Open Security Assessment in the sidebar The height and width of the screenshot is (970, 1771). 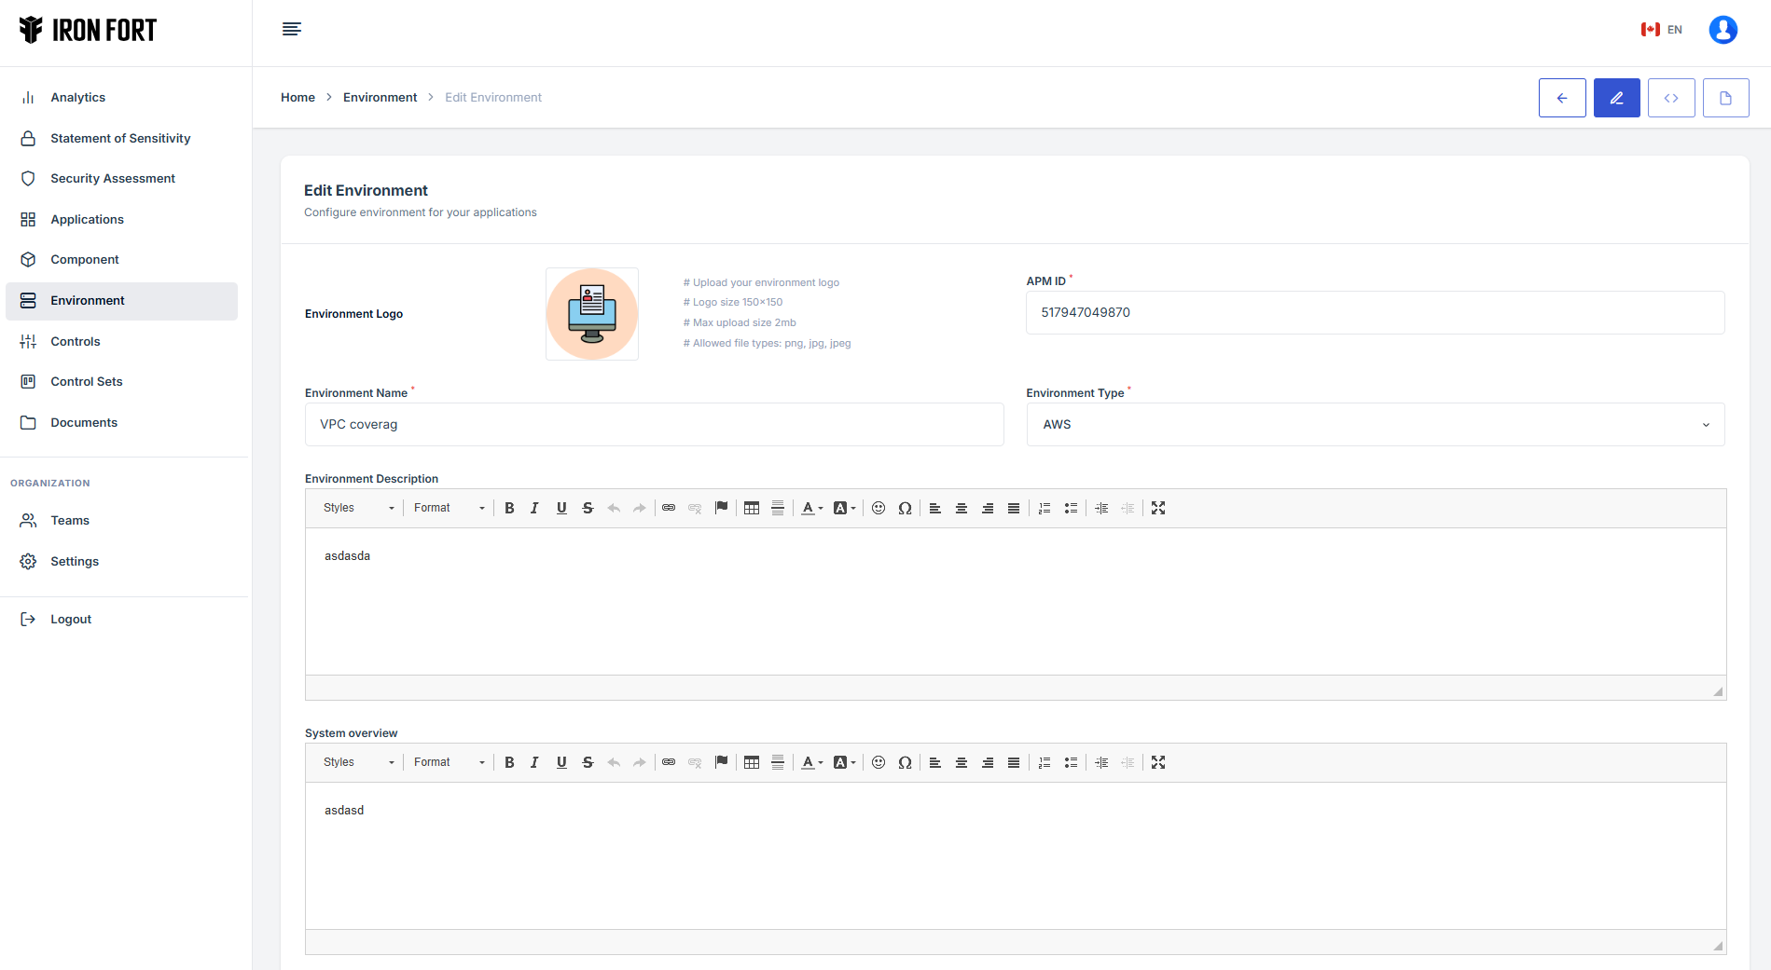click(112, 178)
